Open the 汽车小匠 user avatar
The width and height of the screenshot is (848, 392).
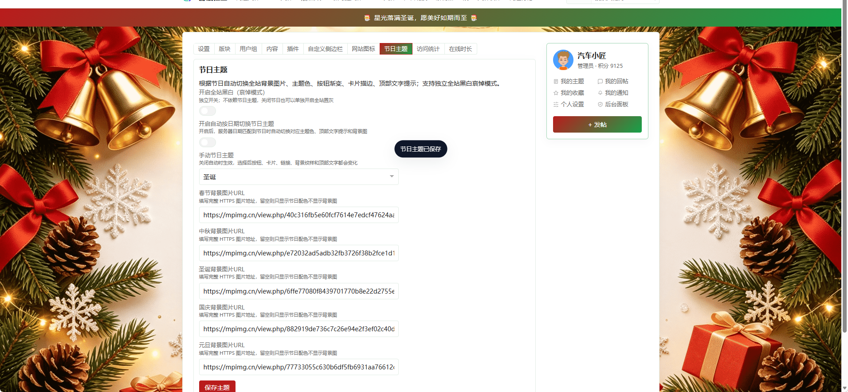pyautogui.click(x=563, y=60)
